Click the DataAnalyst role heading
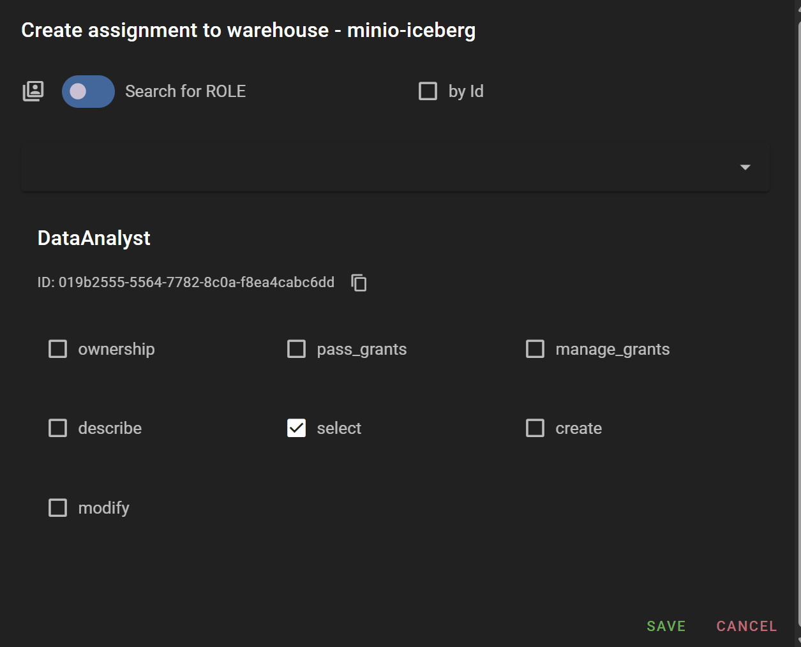Image resolution: width=801 pixels, height=647 pixels. [94, 238]
